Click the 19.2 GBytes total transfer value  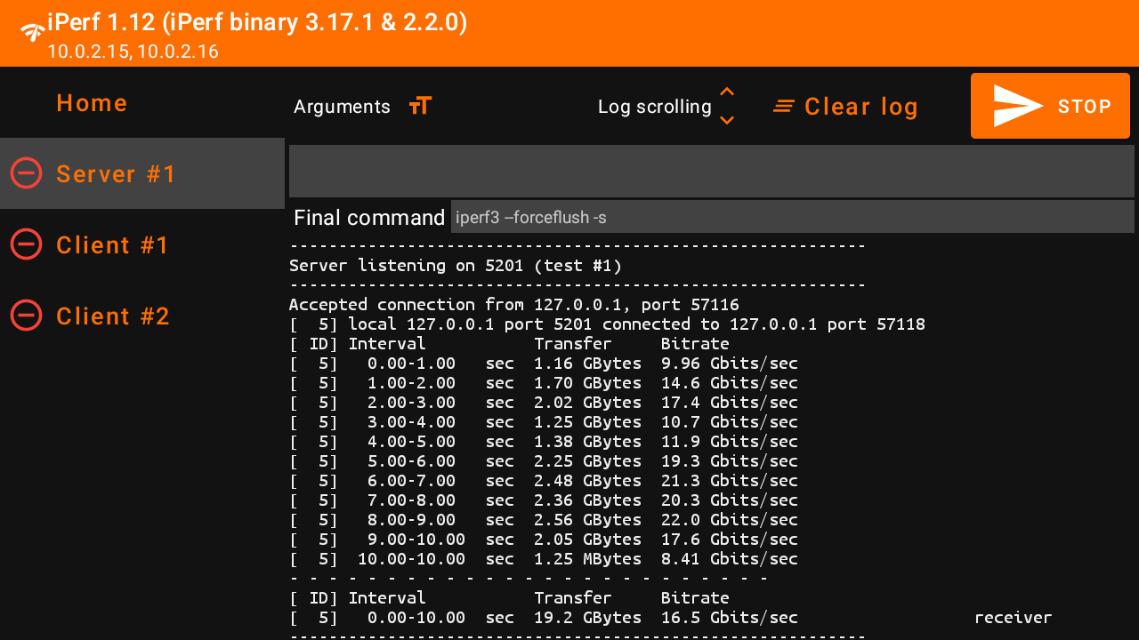[587, 618]
